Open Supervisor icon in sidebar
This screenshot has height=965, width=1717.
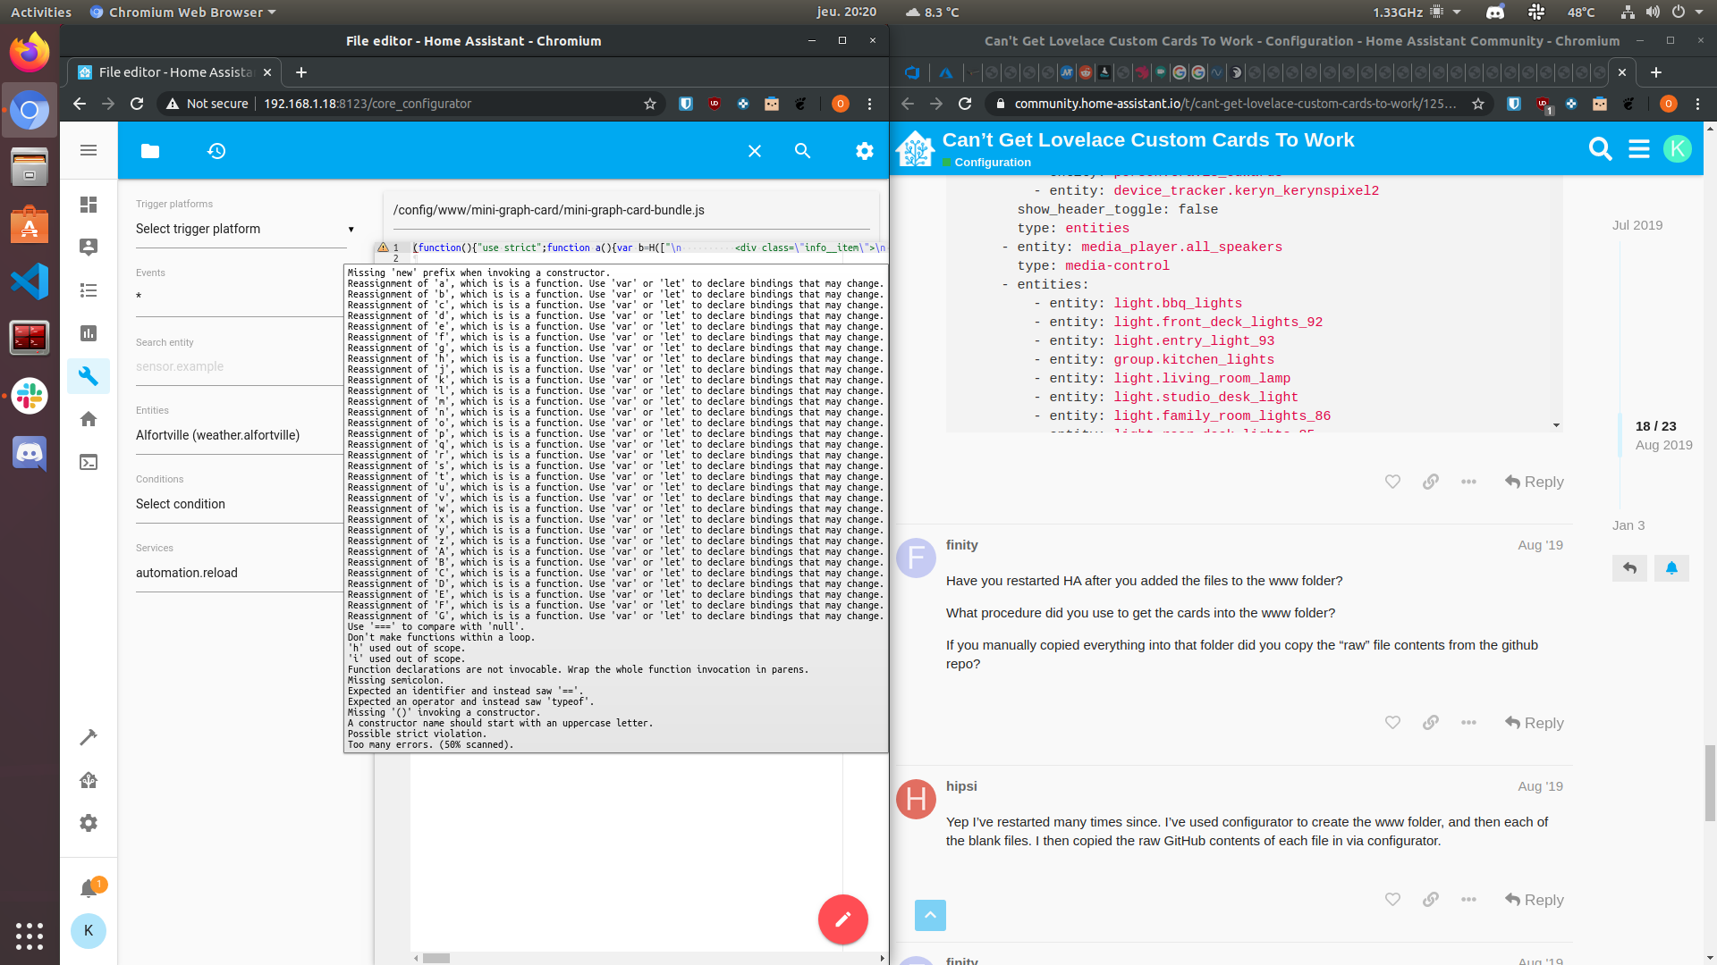89,780
